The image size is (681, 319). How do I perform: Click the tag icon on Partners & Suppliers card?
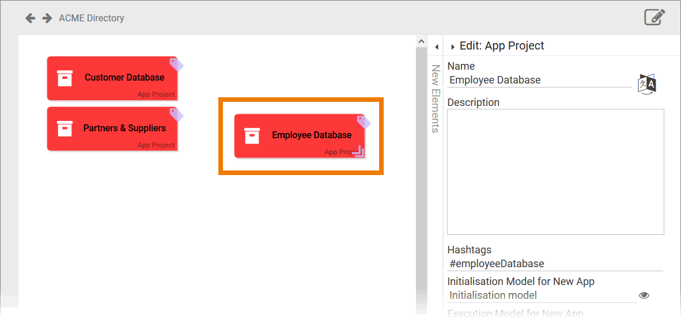coord(176,115)
